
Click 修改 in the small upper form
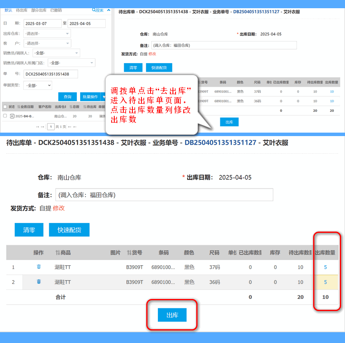pos(152,54)
